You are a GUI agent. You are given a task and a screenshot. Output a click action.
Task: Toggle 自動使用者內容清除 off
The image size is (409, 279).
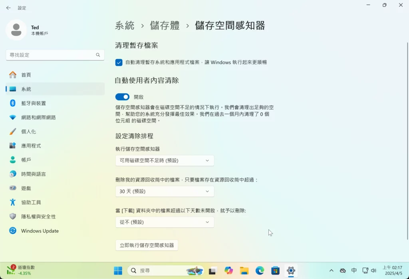click(x=123, y=97)
